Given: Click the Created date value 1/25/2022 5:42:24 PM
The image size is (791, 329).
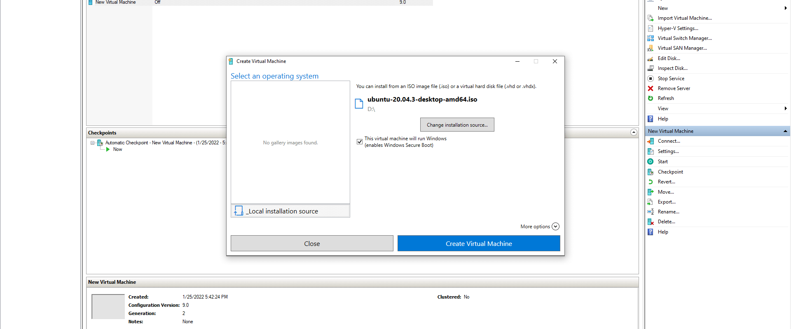Looking at the screenshot, I should tap(205, 297).
